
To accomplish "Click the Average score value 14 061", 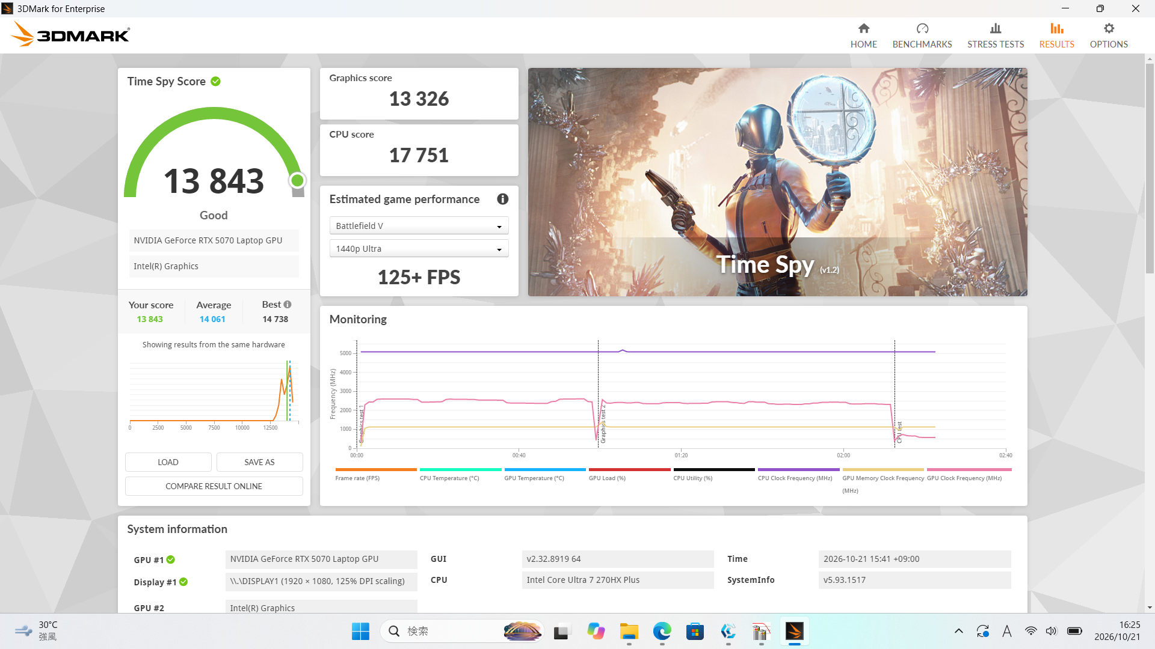I will point(212,319).
